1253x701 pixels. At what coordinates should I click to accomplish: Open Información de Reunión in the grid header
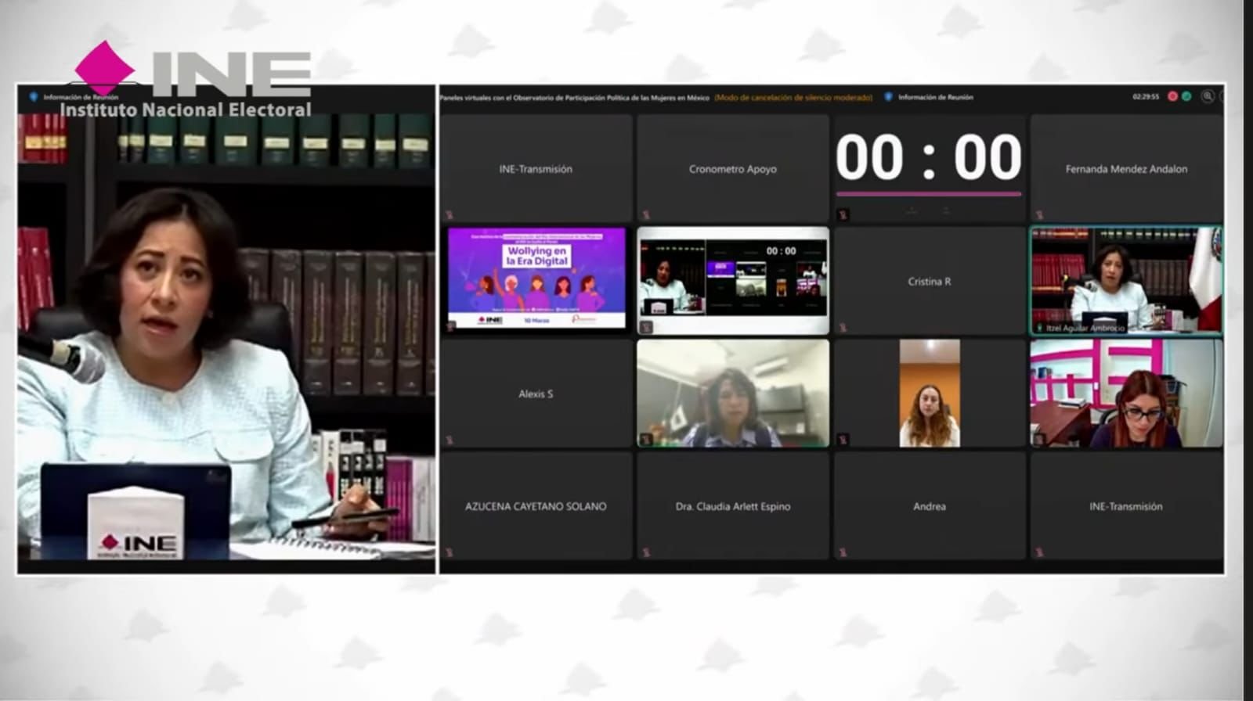(935, 97)
